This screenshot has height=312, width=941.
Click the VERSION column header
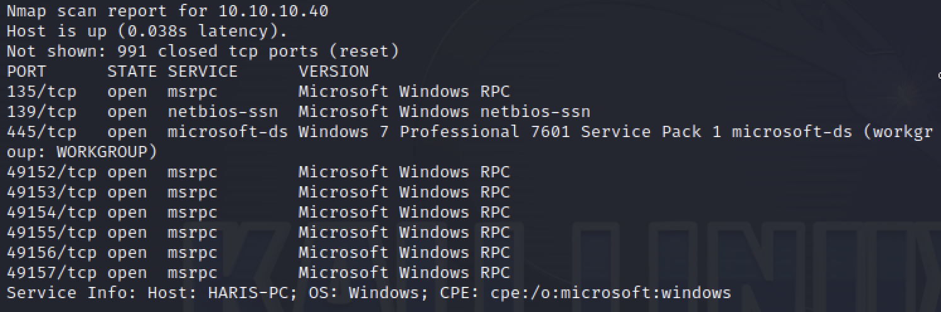pyautogui.click(x=334, y=72)
